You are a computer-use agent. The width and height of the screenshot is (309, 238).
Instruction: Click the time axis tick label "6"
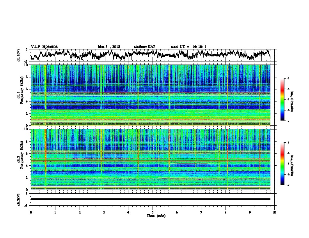tap(177, 212)
